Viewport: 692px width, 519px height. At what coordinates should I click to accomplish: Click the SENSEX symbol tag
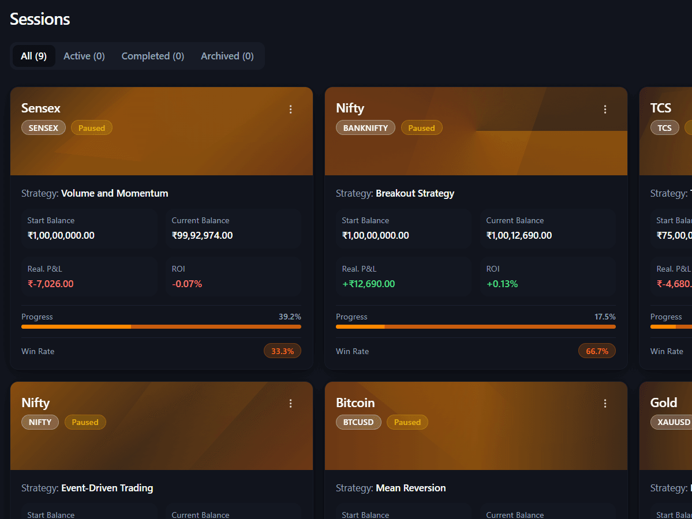(x=43, y=128)
